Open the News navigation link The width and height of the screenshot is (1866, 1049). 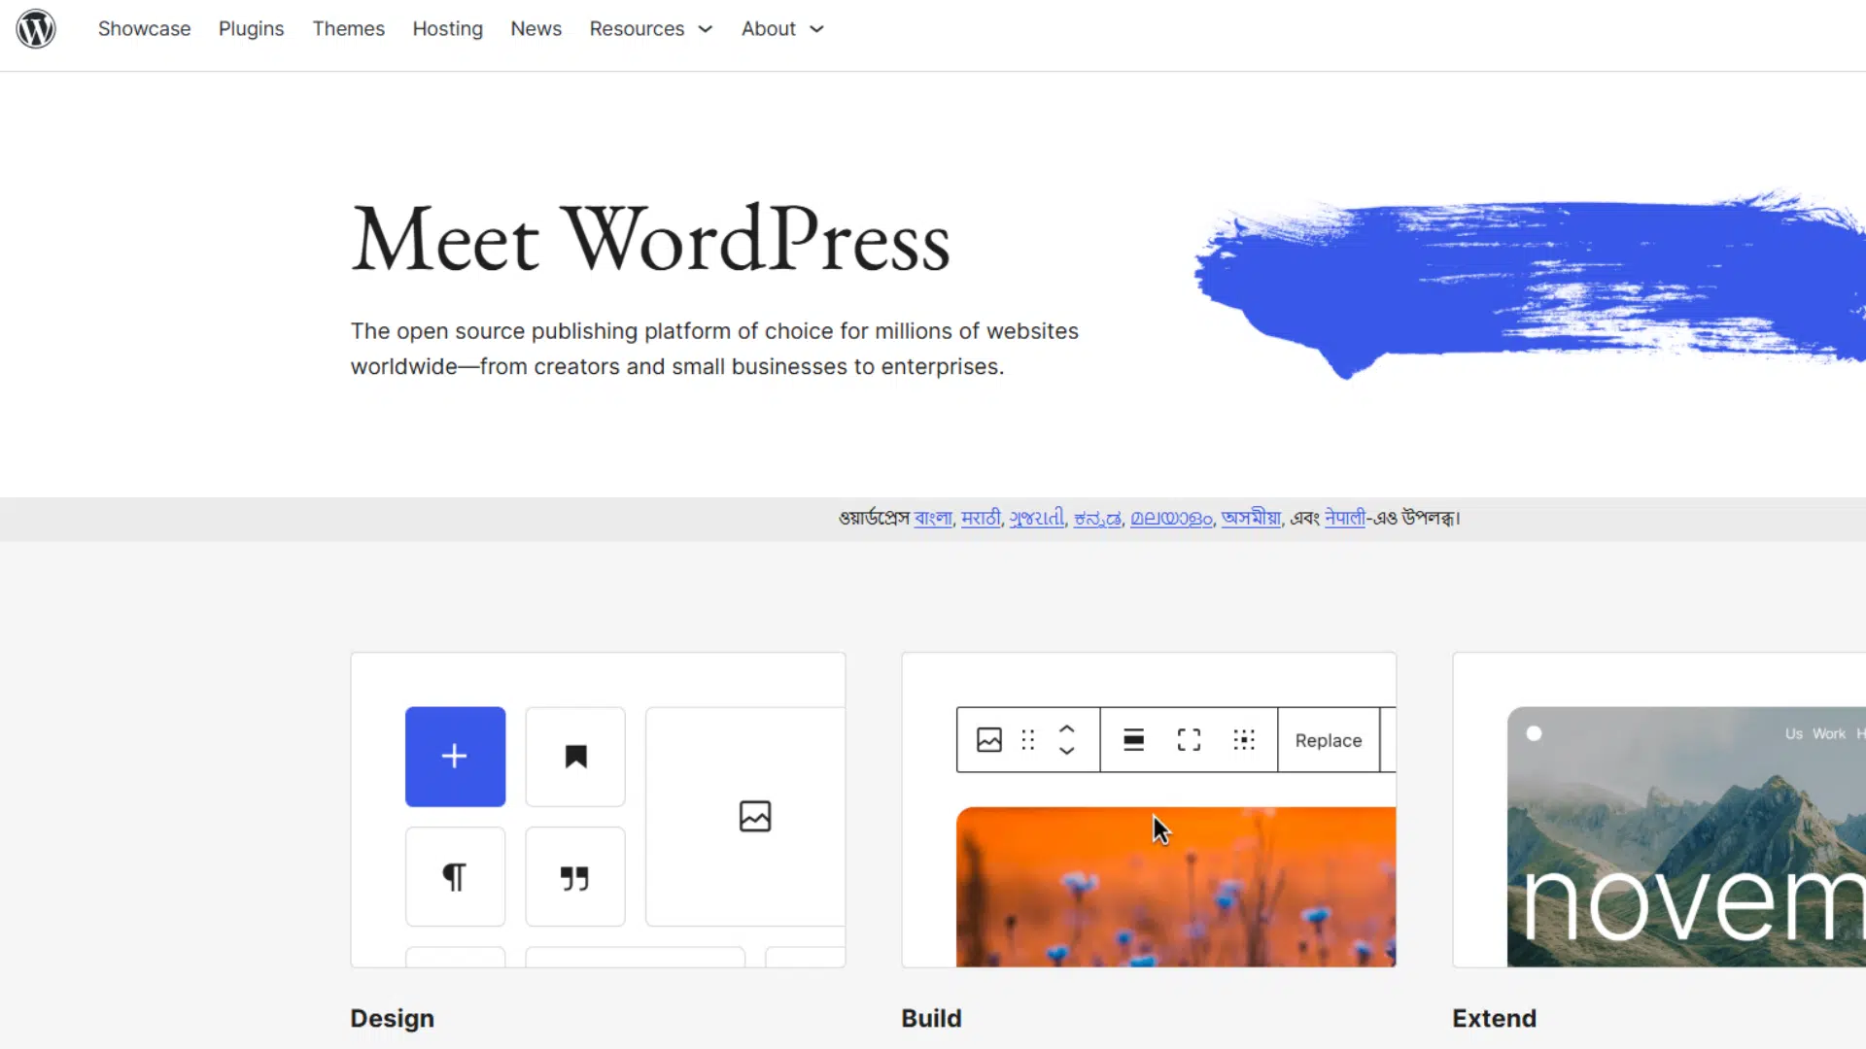(536, 29)
